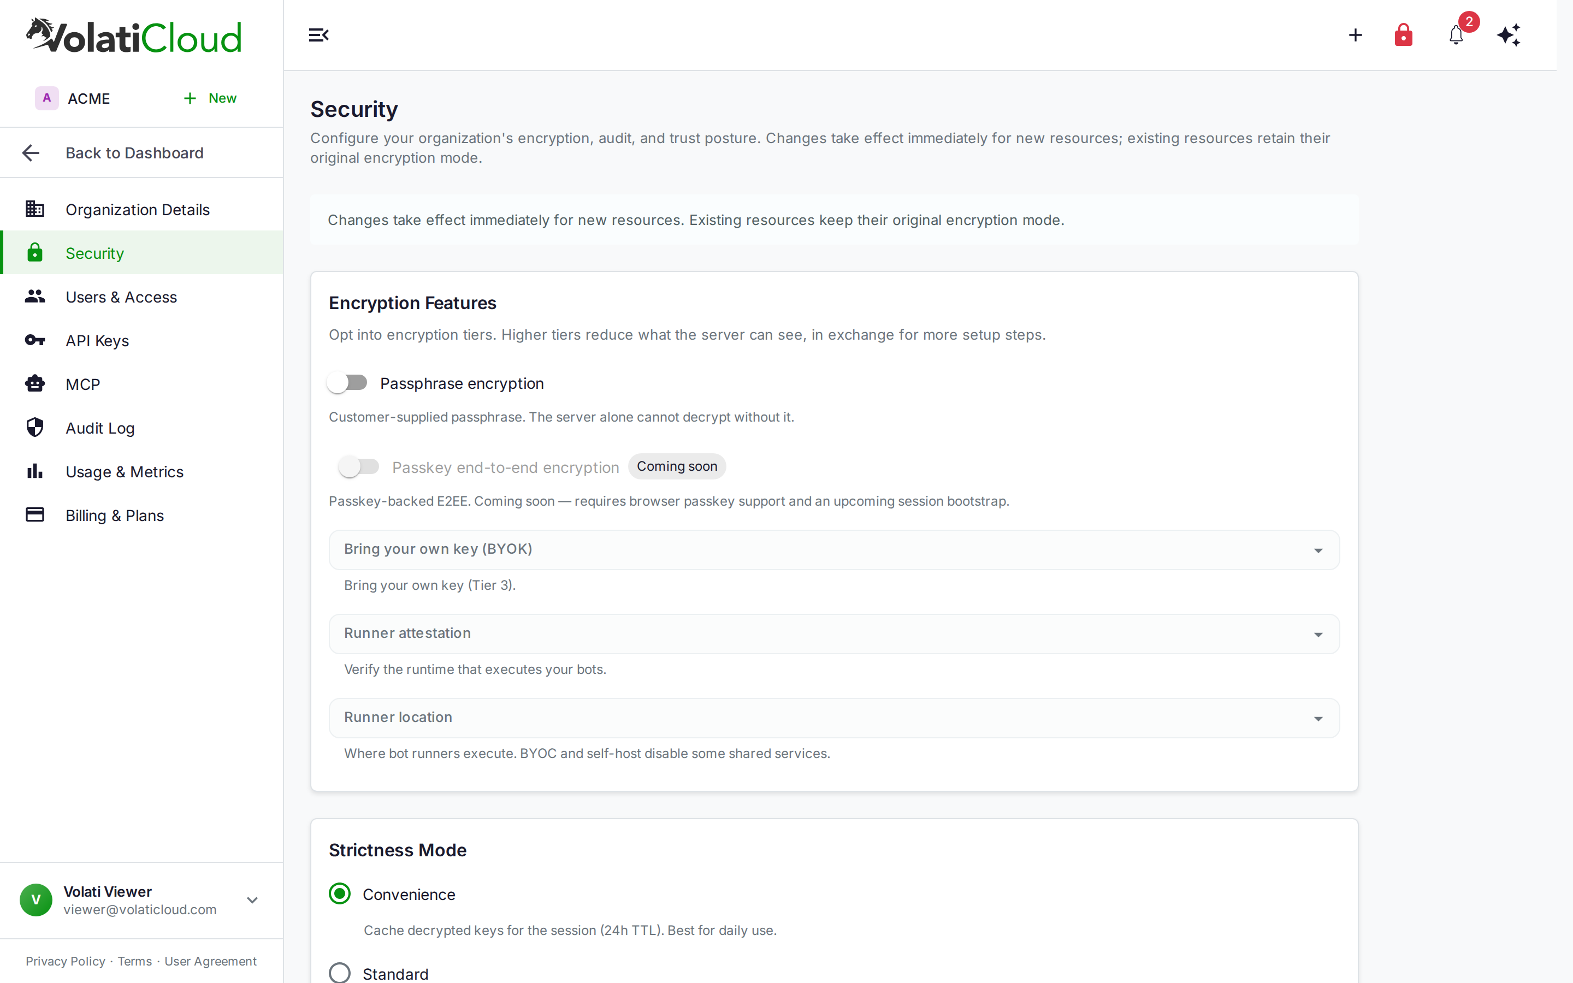The image size is (1573, 983).
Task: Click the MCP robot icon
Action: [35, 383]
